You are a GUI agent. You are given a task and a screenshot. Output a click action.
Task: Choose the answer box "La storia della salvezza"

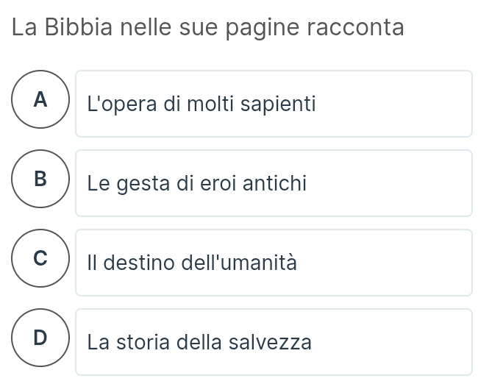pos(274,342)
